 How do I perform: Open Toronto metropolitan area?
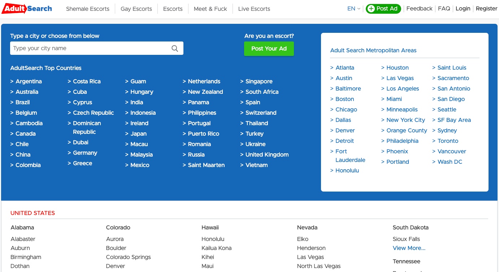448,141
